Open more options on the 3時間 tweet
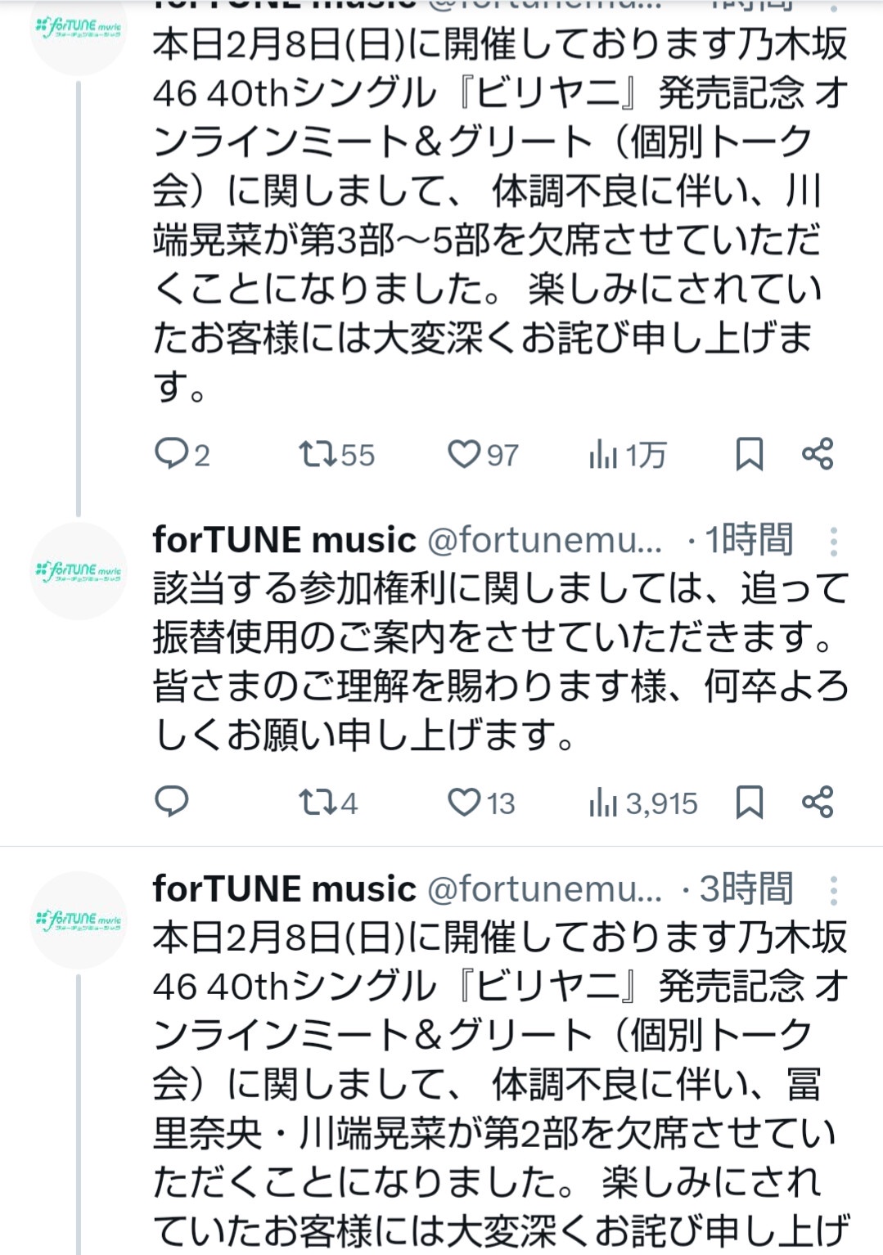 pyautogui.click(x=833, y=889)
